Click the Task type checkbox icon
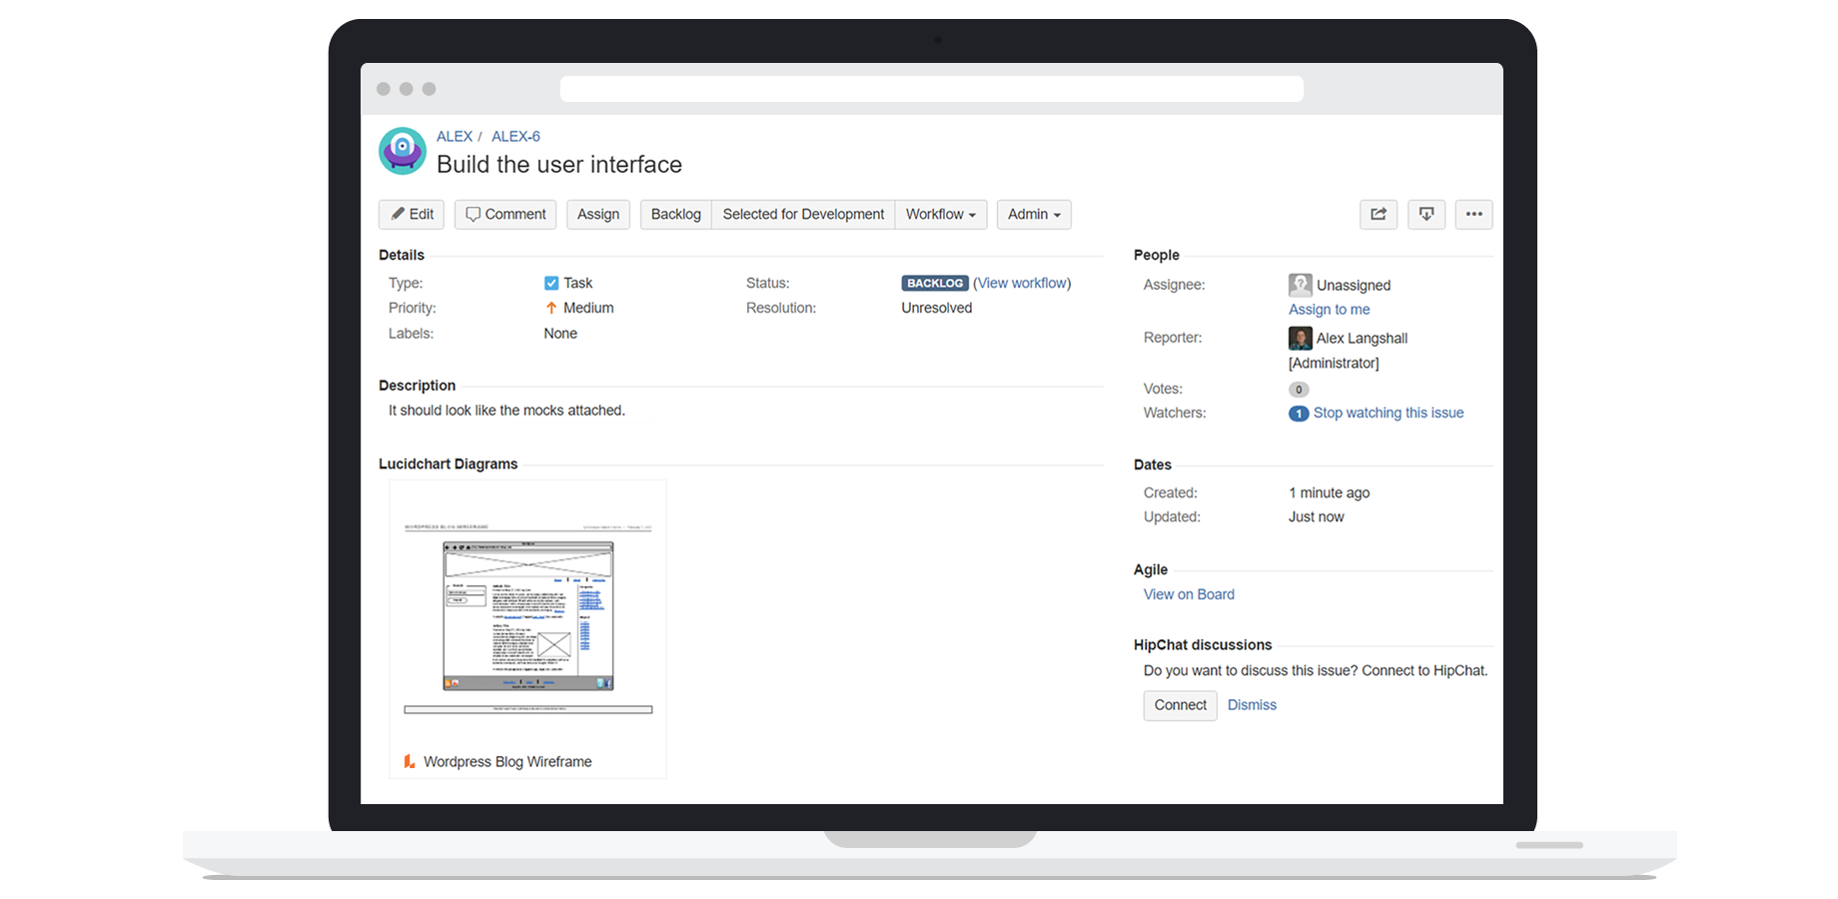Screen dimensions: 1838x899 (551, 283)
